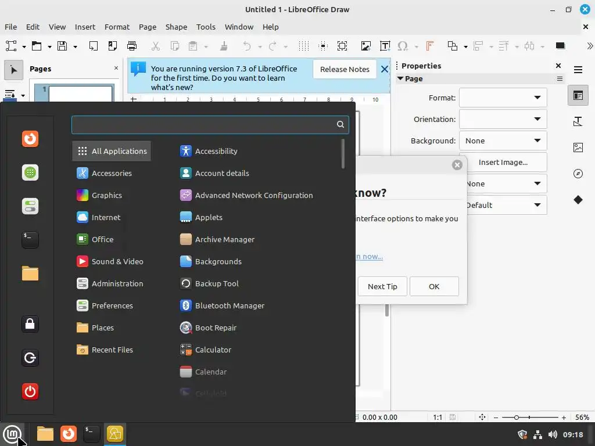The image size is (595, 446).
Task: Click the application menu search field
Action: point(210,124)
